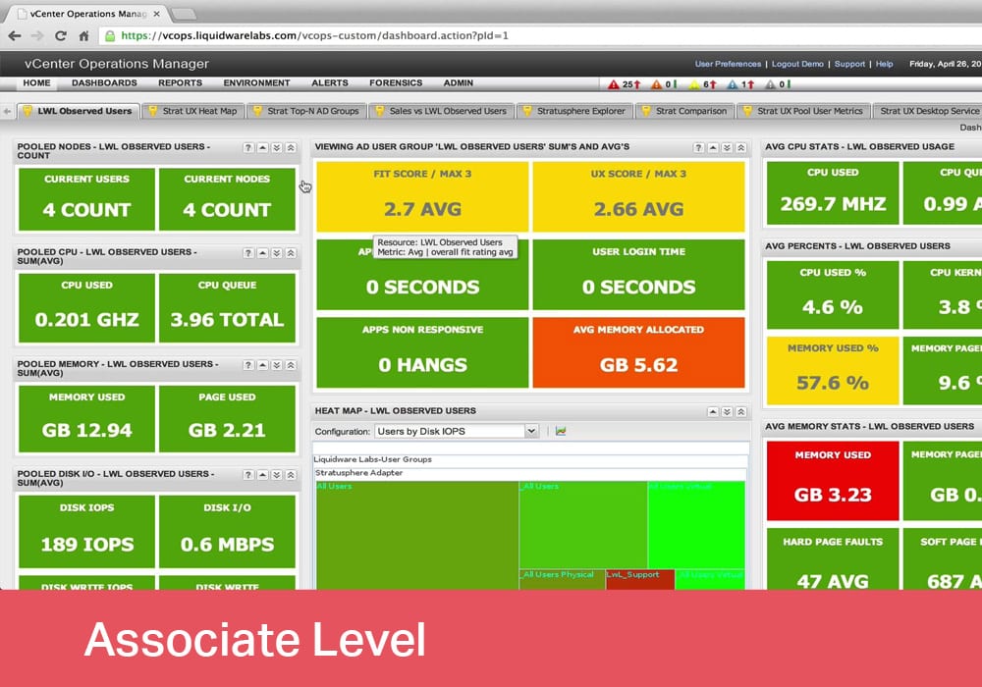Maximize the Viewing AD User Group widget

[x=740, y=147]
